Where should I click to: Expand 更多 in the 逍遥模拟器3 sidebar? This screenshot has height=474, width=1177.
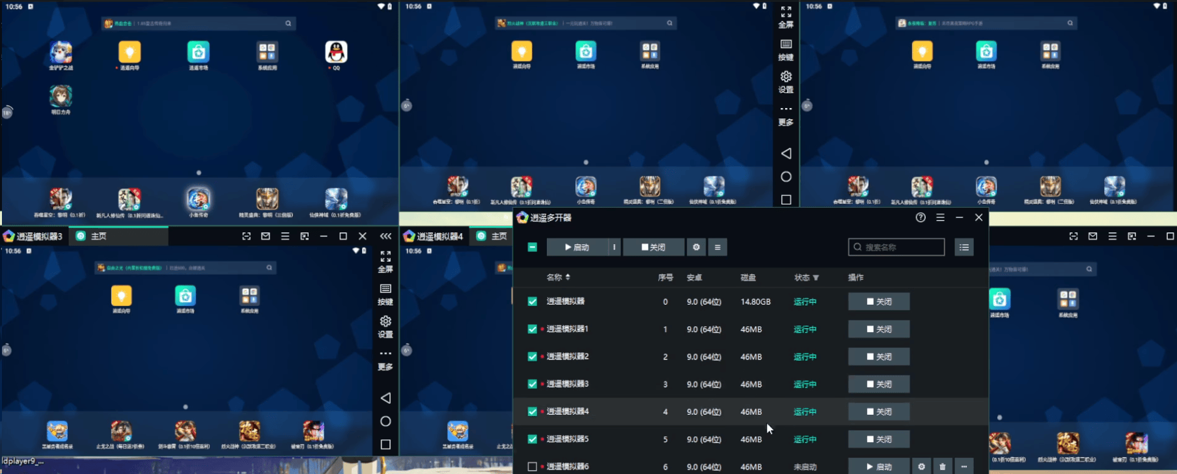point(385,361)
